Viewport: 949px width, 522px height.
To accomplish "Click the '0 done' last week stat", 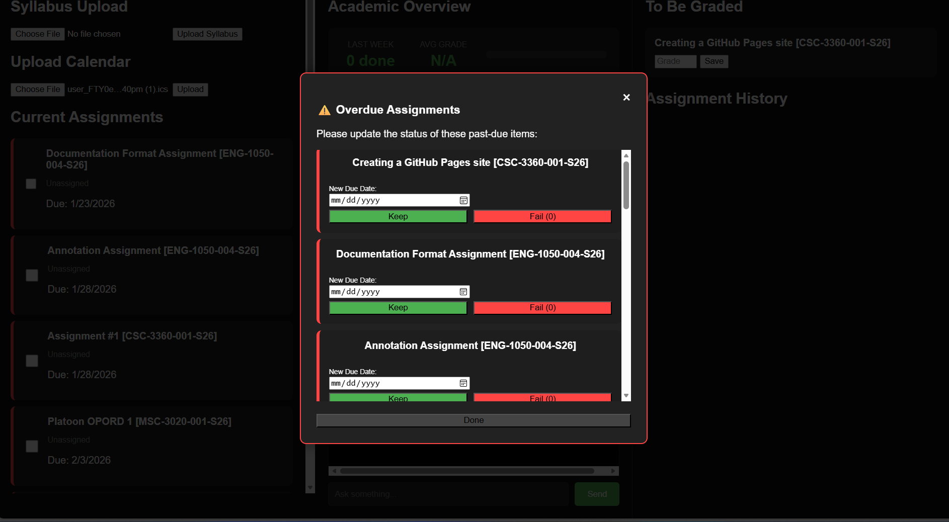I will click(370, 61).
